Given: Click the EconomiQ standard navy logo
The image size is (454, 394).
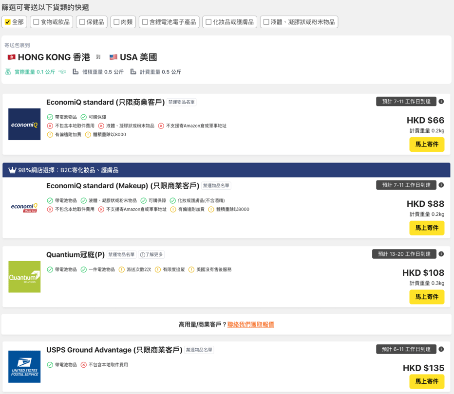Looking at the screenshot, I should coord(24,125).
